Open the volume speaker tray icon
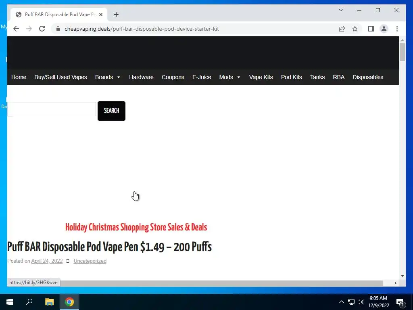The width and height of the screenshot is (413, 310). 361,302
